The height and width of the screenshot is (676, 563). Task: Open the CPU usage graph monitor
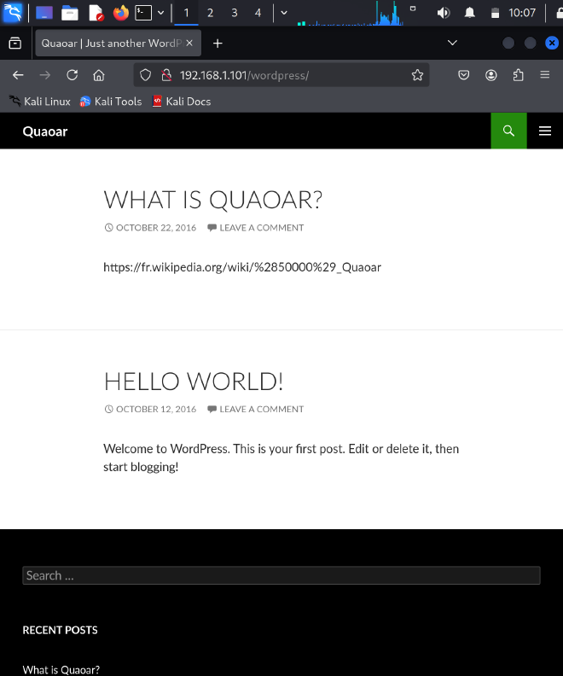tap(351, 13)
